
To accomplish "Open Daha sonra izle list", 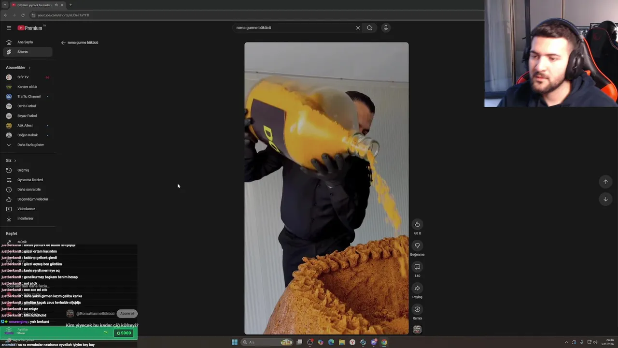I will pos(27,189).
